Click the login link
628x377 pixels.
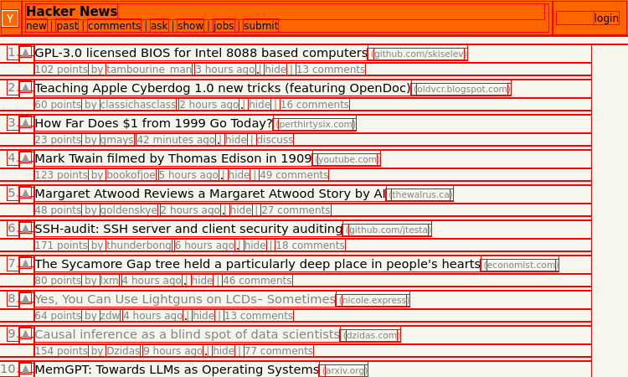tap(606, 18)
